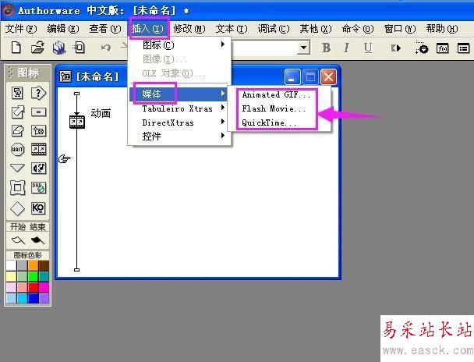The image size is (474, 362).
Task: Click the 动画 label text on flowline
Action: [101, 113]
